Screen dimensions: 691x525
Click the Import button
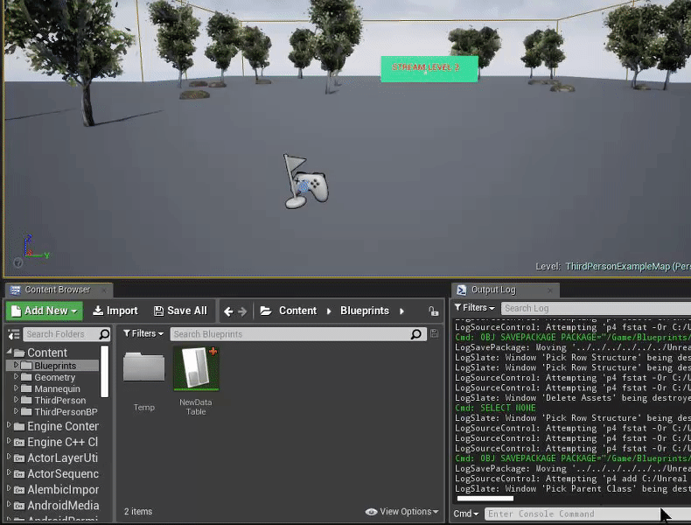[x=115, y=311]
